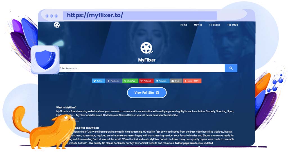Click the blue shield VPN badge

coord(45,60)
